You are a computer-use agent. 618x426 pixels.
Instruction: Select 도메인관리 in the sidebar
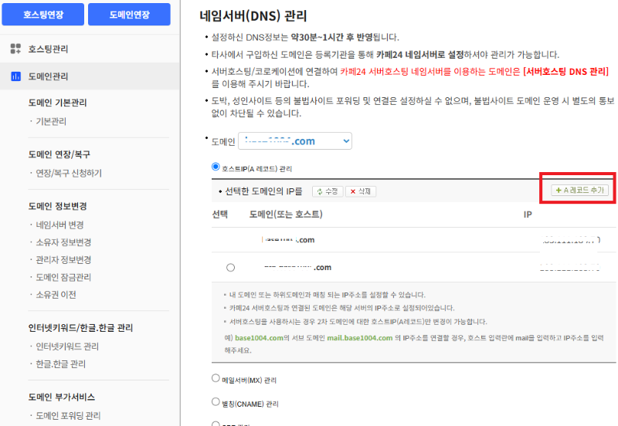(48, 76)
